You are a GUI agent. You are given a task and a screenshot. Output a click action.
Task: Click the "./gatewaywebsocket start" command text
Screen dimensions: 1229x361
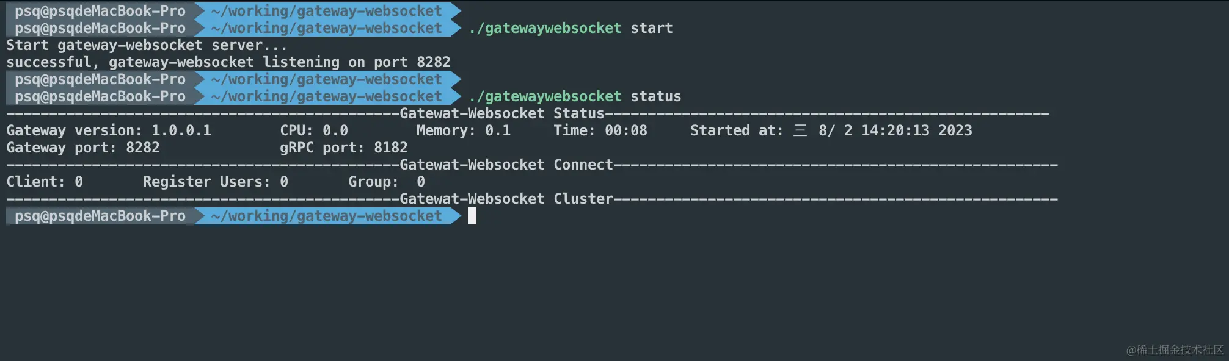571,28
